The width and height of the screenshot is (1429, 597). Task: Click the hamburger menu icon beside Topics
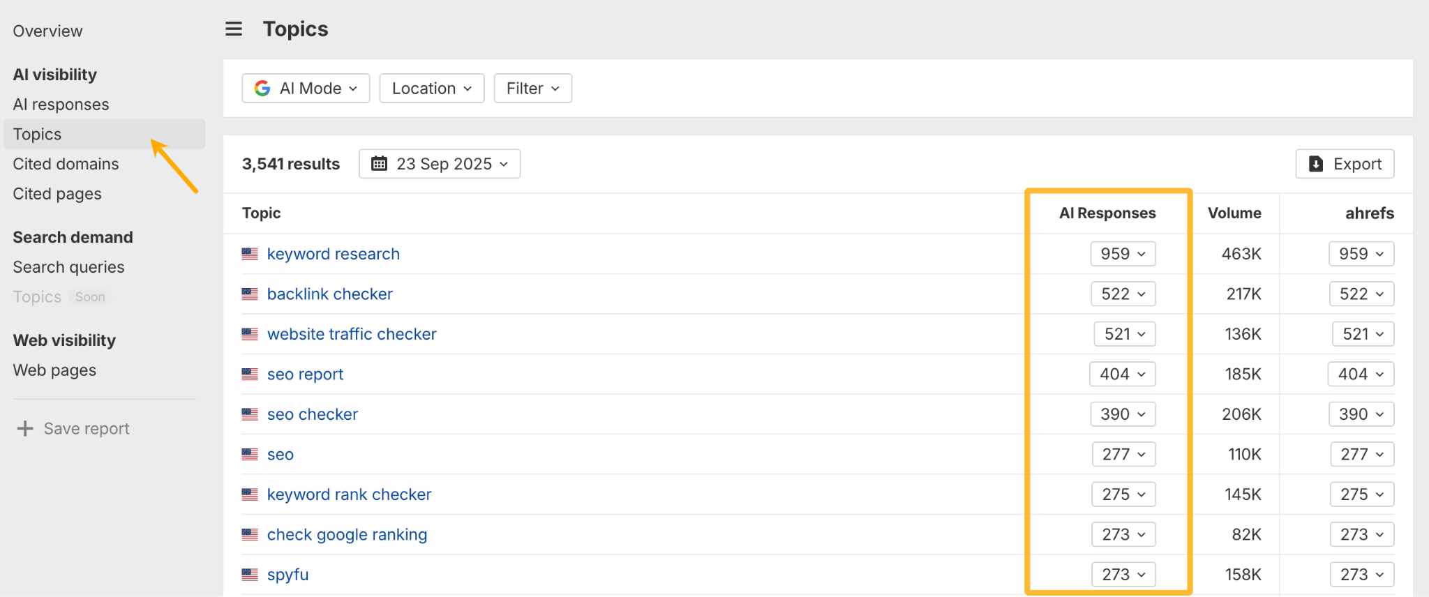click(x=234, y=29)
